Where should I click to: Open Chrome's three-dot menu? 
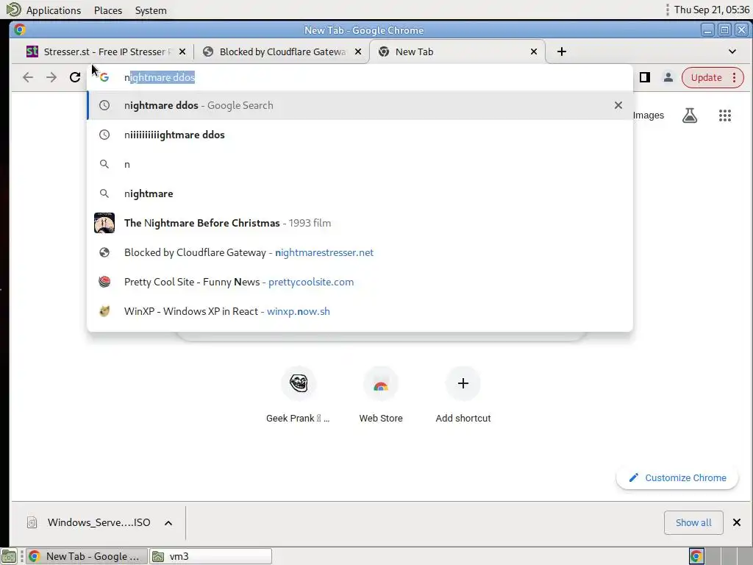pyautogui.click(x=735, y=77)
